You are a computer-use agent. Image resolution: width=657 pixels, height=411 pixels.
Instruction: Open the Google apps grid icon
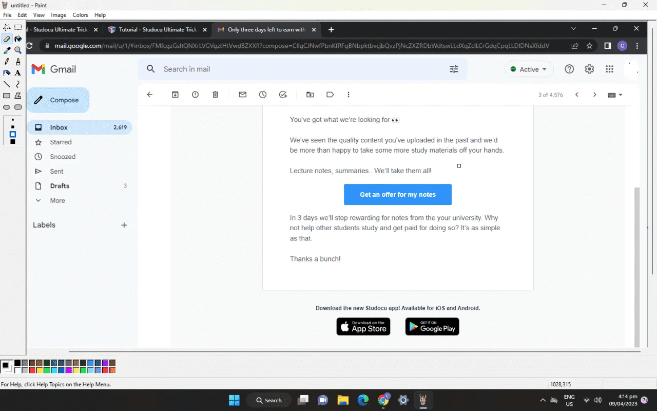pyautogui.click(x=609, y=69)
